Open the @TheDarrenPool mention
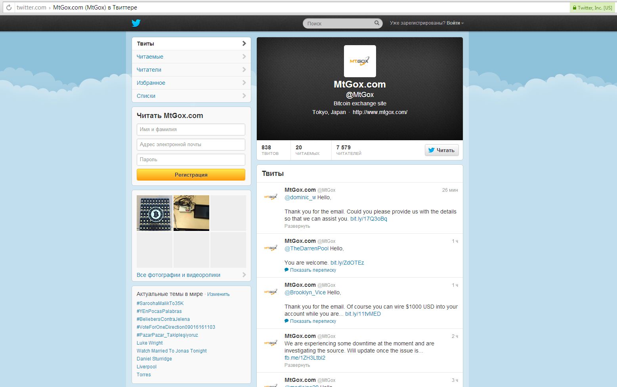617x387 pixels. click(306, 248)
